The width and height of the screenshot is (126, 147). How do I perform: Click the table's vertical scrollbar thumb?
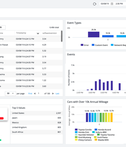(x=62, y=36)
